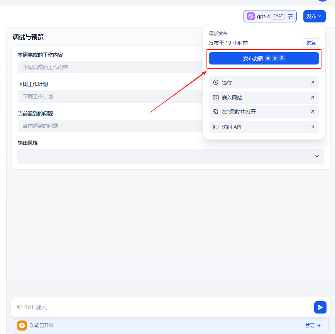Click the 发布更新 button
Screen dimensions: 335x334
(x=264, y=58)
